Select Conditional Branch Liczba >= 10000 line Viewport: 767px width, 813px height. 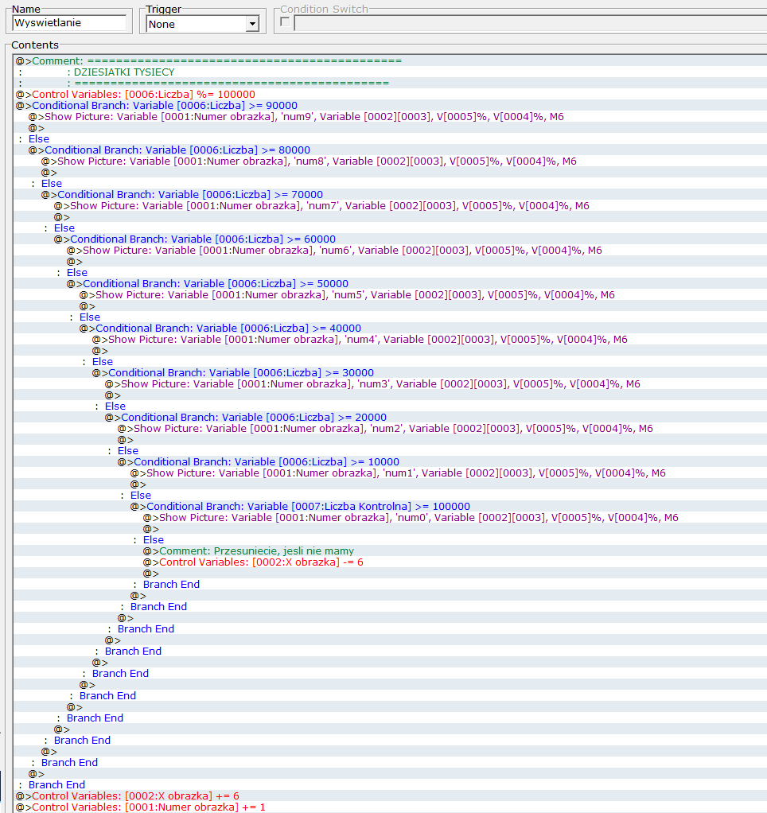(259, 462)
